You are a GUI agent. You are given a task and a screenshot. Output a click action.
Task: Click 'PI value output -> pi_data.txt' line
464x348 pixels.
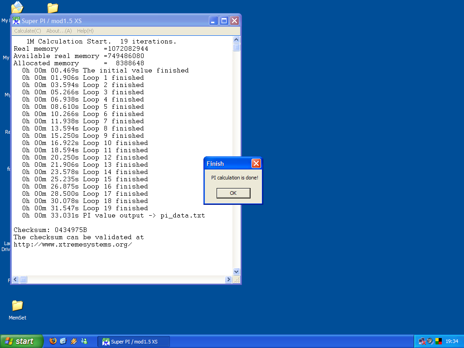click(114, 215)
